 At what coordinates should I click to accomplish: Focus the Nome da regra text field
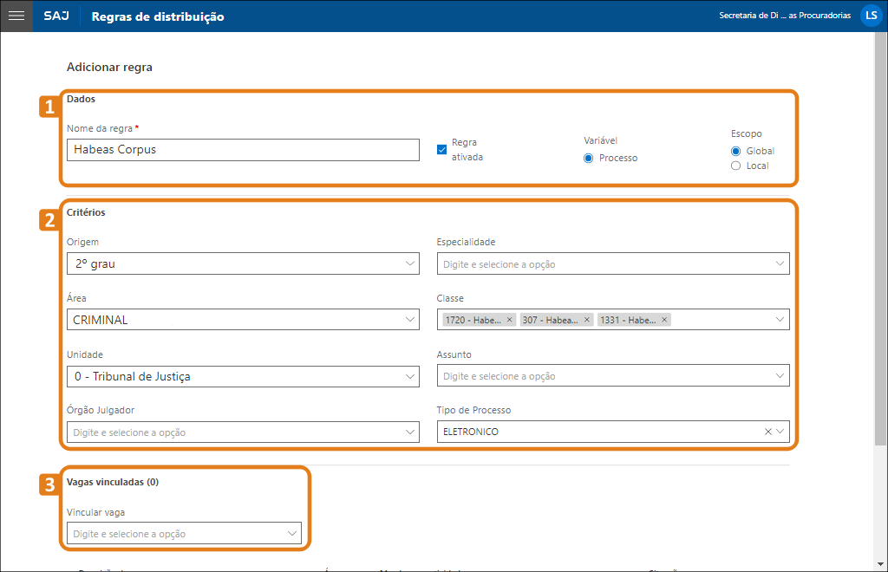243,150
